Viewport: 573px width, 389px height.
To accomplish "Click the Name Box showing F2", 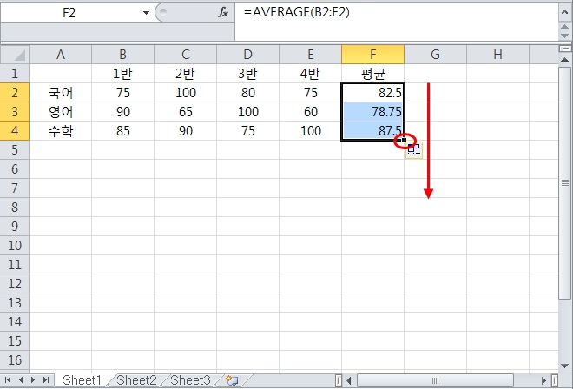I will pyautogui.click(x=69, y=13).
